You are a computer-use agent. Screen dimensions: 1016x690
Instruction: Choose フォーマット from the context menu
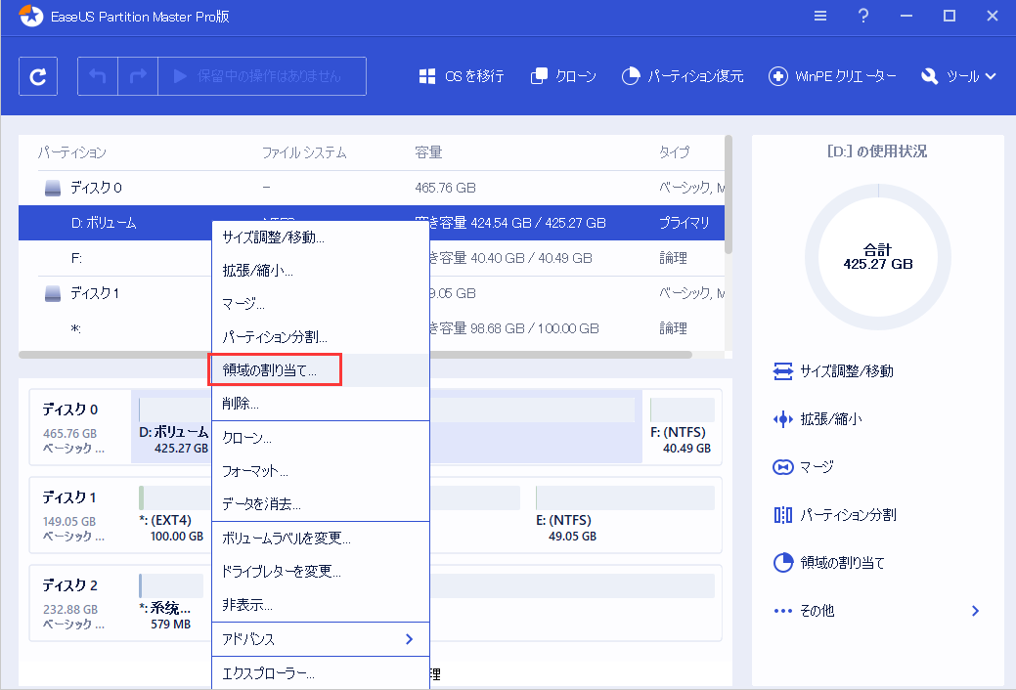(x=255, y=471)
